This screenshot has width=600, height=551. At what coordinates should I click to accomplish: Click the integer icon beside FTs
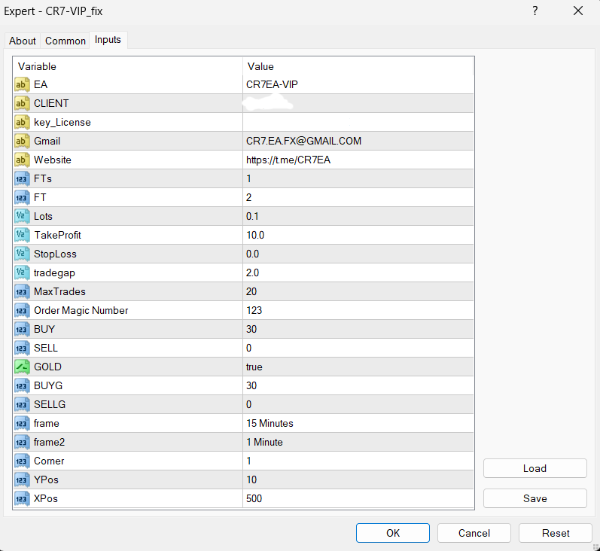coord(22,178)
